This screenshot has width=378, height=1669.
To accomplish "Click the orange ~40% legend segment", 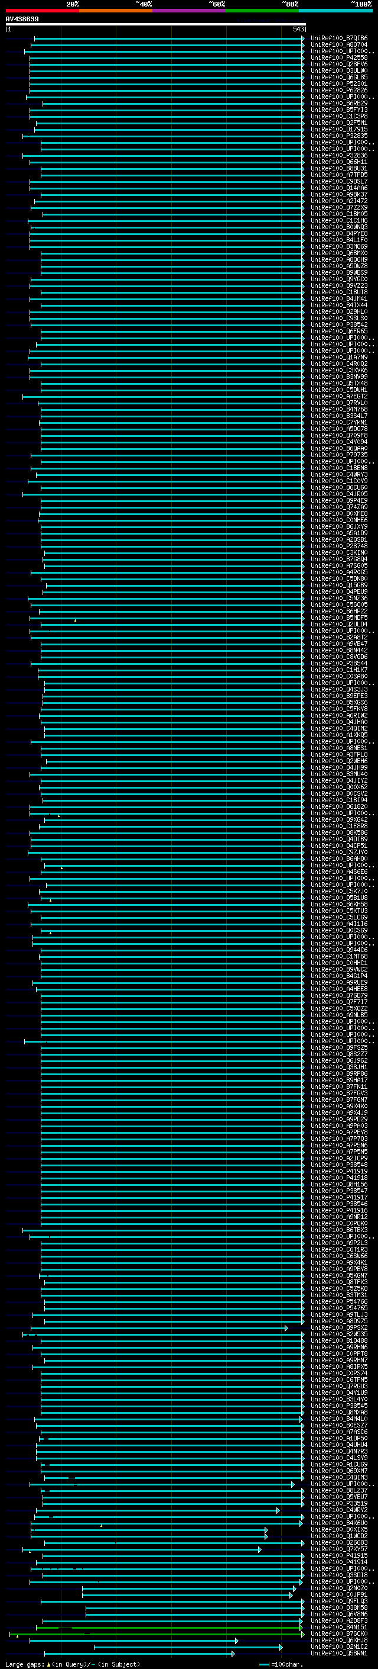I will [x=116, y=11].
